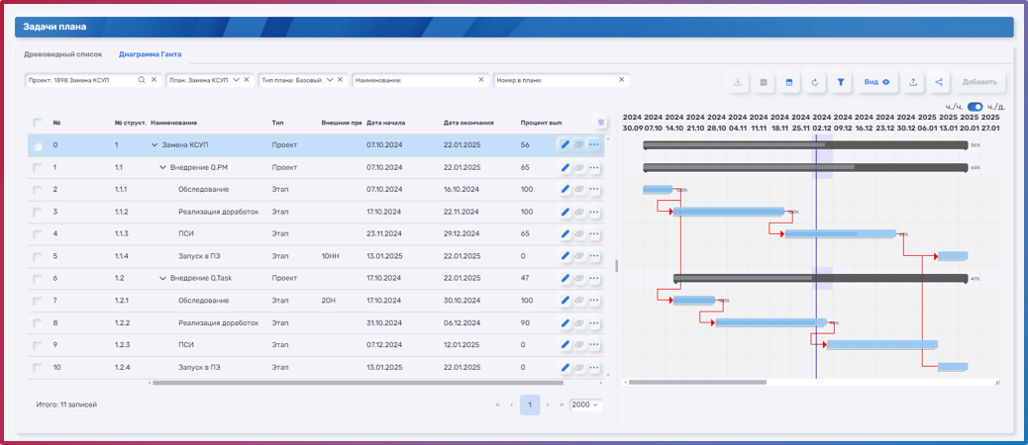Go to the next page with ›
Image resolution: width=1028 pixels, height=445 pixels.
click(548, 405)
